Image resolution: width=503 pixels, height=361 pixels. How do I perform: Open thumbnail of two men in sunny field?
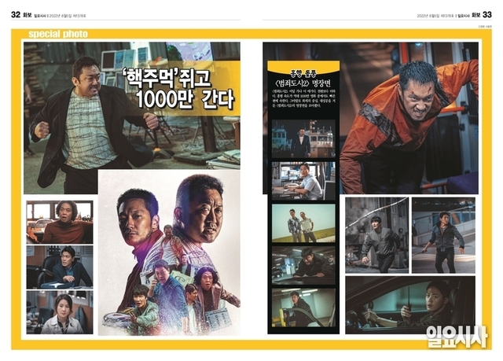(x=303, y=223)
